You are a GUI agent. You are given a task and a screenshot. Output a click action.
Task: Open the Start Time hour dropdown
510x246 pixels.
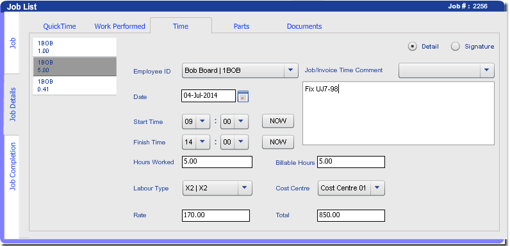click(196, 121)
